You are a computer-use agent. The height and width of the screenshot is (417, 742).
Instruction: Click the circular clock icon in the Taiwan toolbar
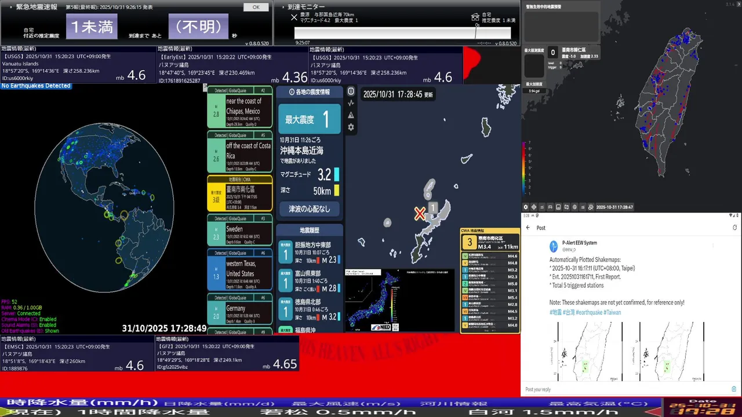(574, 207)
